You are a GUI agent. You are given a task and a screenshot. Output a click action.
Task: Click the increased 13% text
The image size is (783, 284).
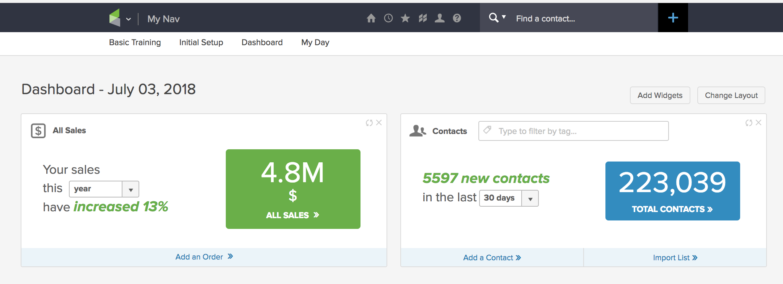click(x=121, y=207)
